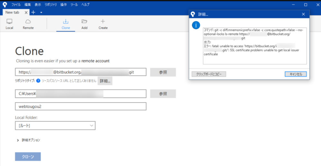The height and width of the screenshot is (166, 321).
Task: Open the ヘルプ menu
Action: click(x=85, y=5)
